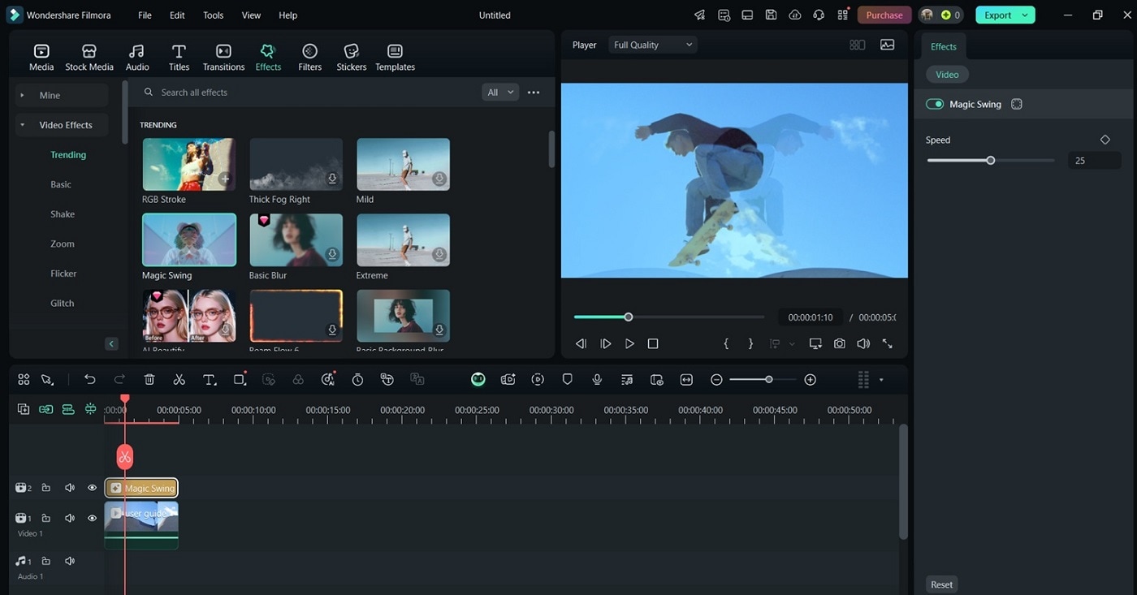Switch to the Titles tab
This screenshot has width=1137, height=595.
point(179,58)
